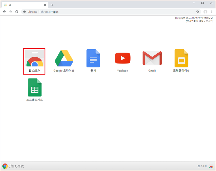Viewport: 216px width, 171px height.
Task: Open the Chrome three-dot menu
Action: (x=212, y=12)
